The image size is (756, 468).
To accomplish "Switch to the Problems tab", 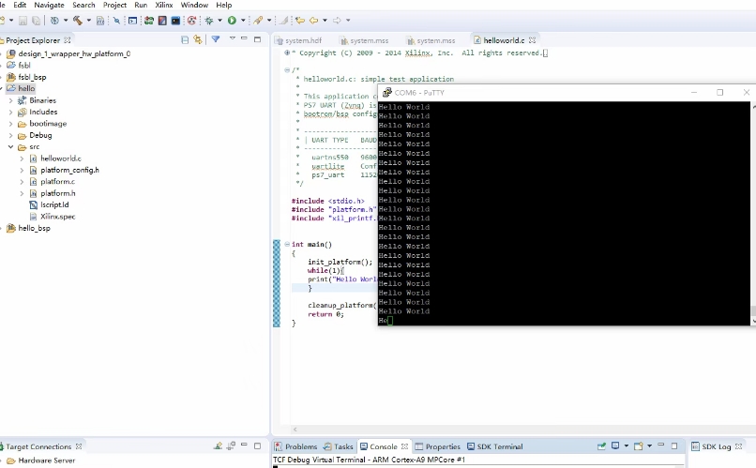I will tap(295, 446).
